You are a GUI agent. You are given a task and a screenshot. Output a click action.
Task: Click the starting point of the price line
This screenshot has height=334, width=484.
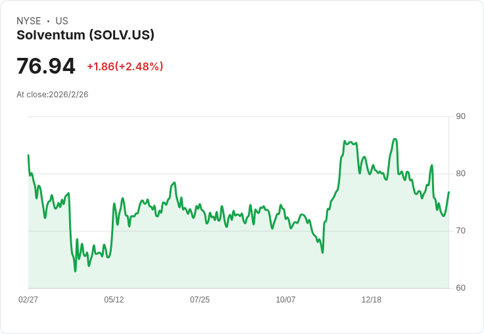coord(28,156)
